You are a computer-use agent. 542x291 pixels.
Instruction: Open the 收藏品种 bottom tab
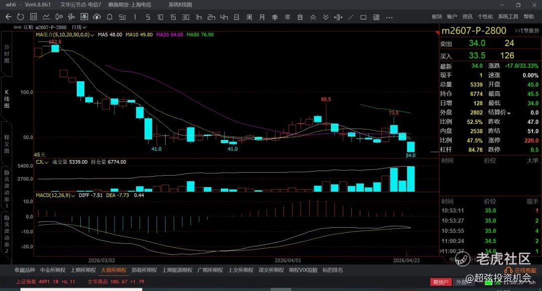coord(25,270)
